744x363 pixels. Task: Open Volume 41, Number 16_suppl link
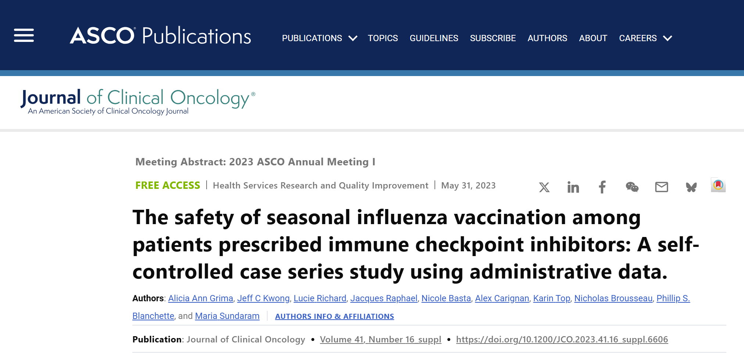pos(380,339)
